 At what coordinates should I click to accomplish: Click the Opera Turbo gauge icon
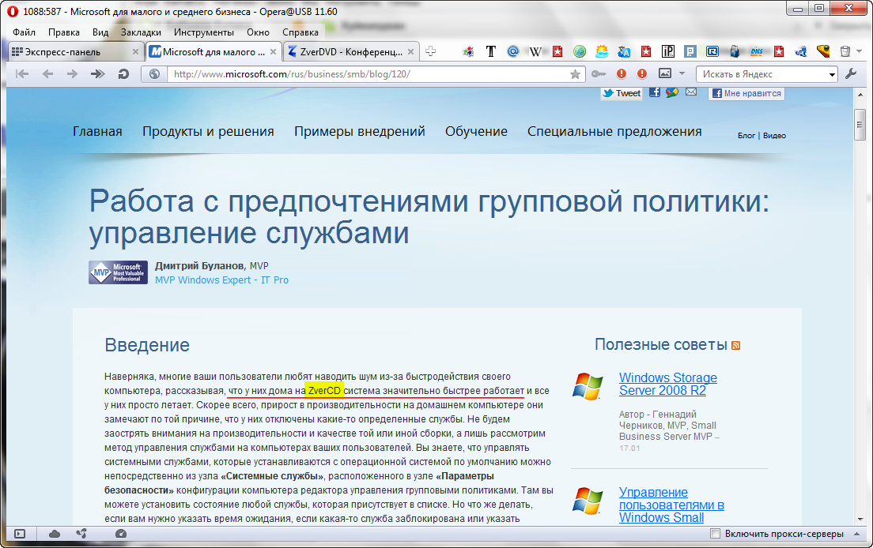click(121, 534)
